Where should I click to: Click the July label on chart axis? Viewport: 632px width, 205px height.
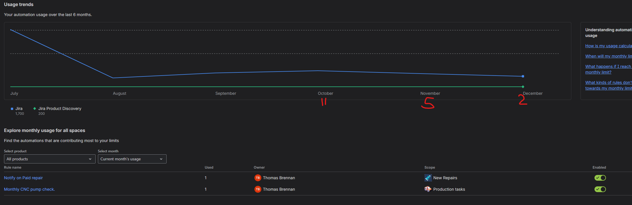pos(14,93)
